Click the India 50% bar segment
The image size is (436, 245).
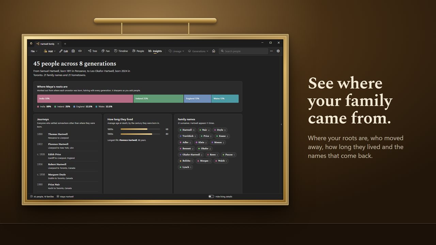[85, 99]
